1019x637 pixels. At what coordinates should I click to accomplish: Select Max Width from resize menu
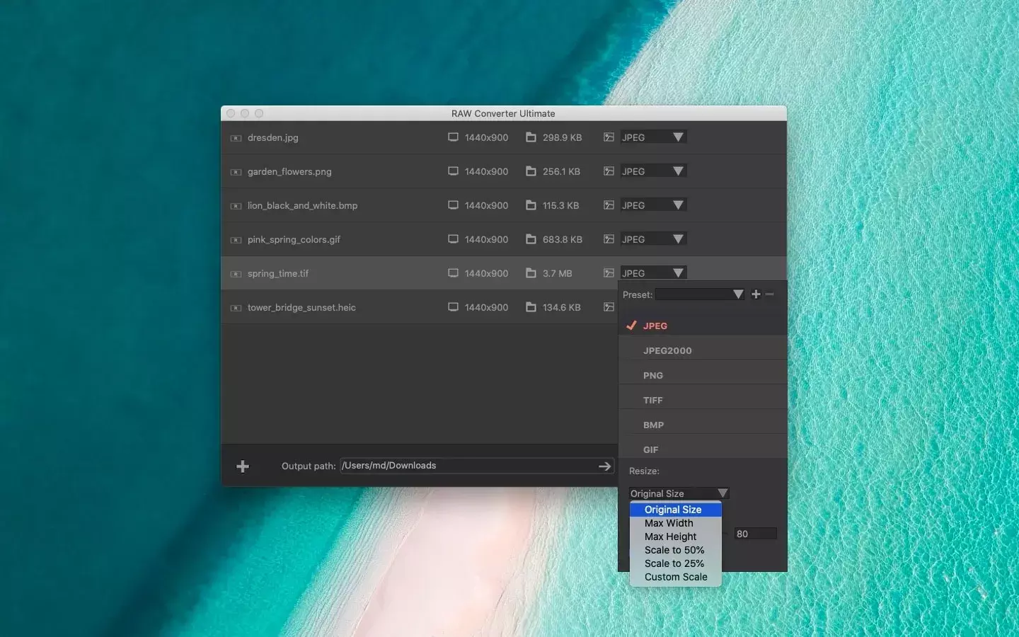(669, 523)
